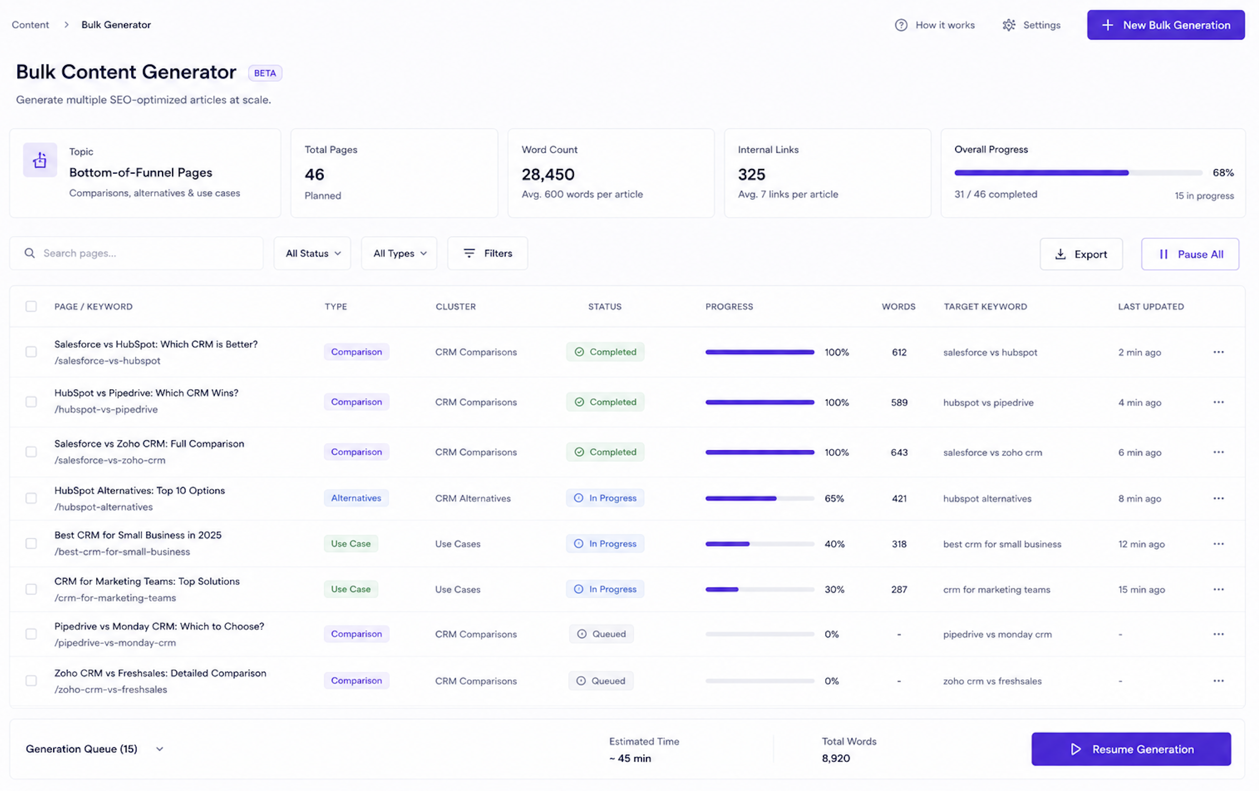Image resolution: width=1259 pixels, height=791 pixels.
Task: Check the Salesforce vs Zoho CRM row checkbox
Action: coord(31,452)
